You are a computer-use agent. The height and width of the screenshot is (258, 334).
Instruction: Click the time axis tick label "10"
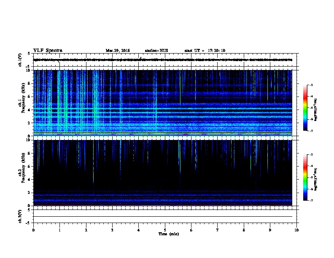coord(296,230)
